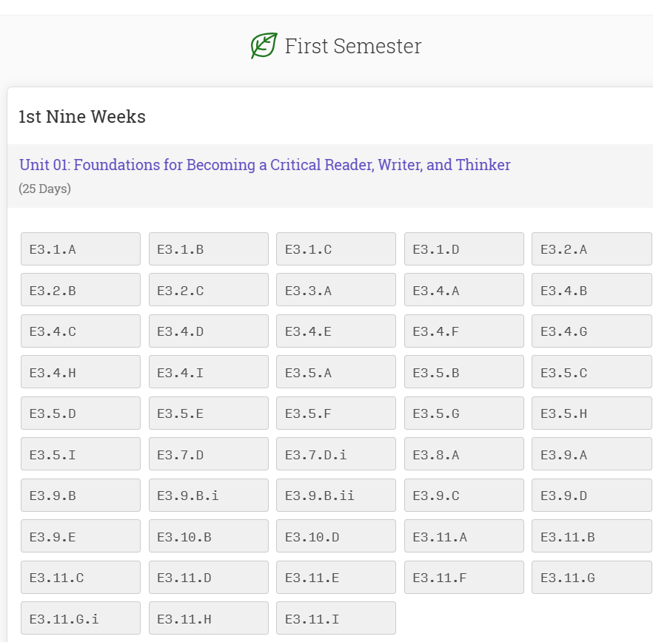Select standard E3.4.F
Viewport: 653px width, 642px height.
pos(463,331)
